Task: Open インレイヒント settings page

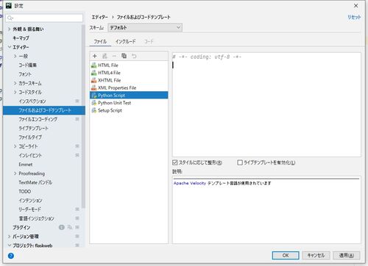Action: 30,155
